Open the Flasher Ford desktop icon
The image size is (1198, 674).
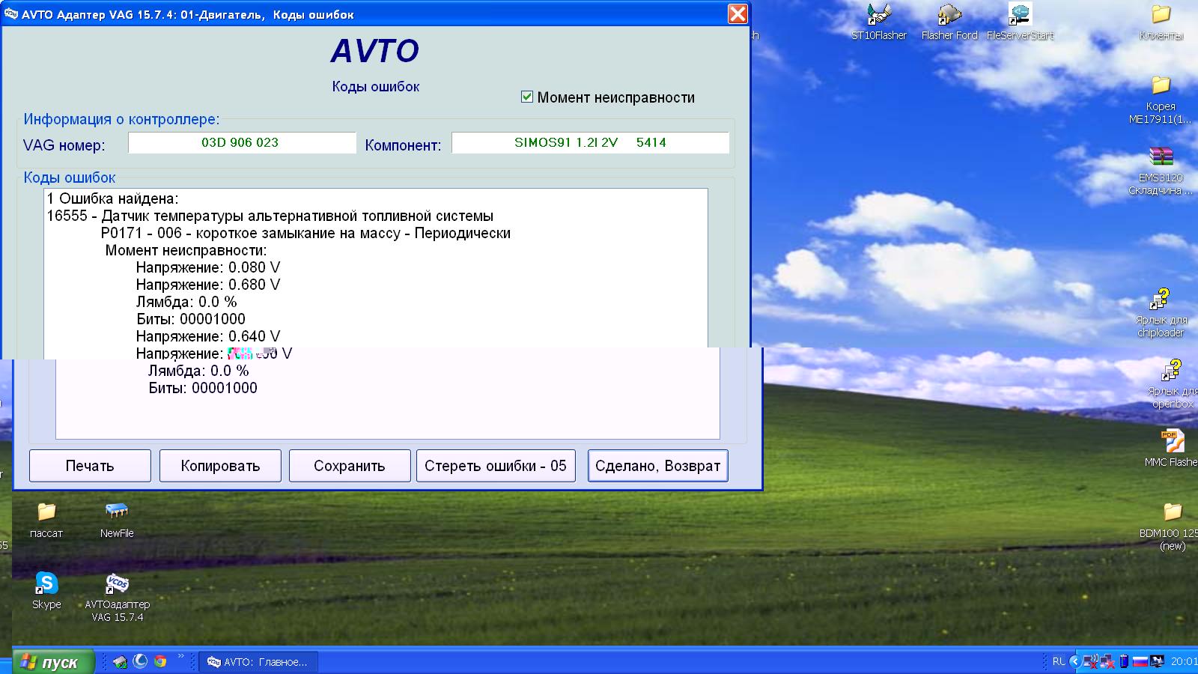point(949,15)
